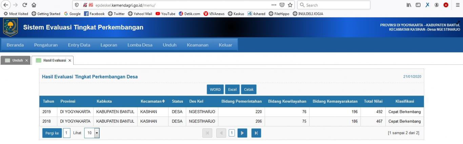Sort the table by Kecamatan column

(153, 101)
